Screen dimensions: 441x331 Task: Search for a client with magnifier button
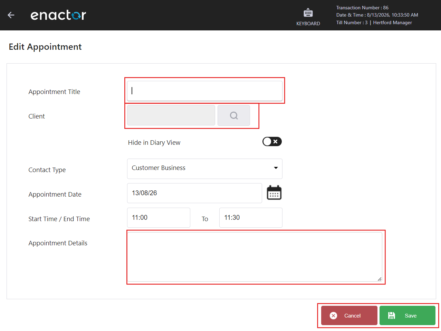[x=234, y=115]
